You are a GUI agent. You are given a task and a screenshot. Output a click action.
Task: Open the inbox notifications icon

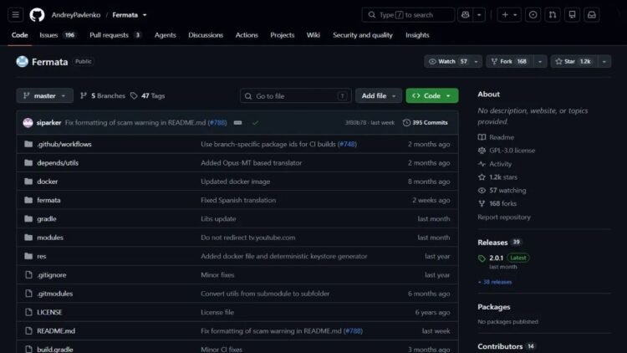pos(591,15)
